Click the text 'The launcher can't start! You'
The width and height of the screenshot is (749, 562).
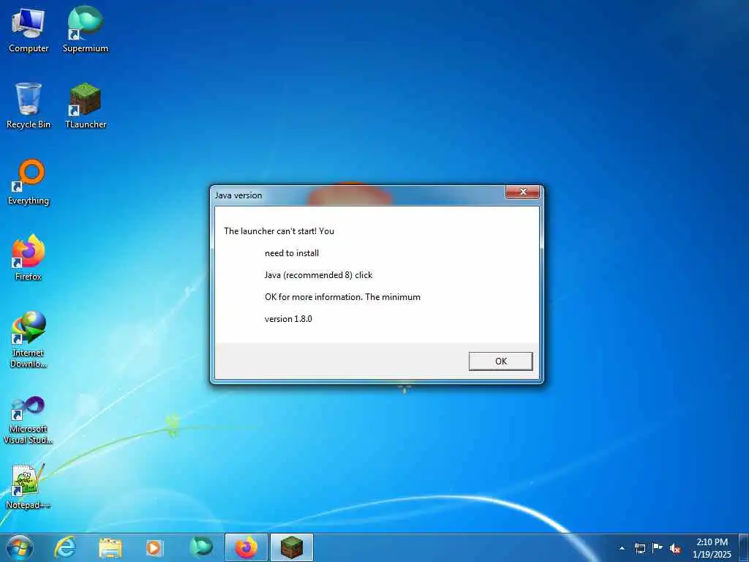point(279,231)
